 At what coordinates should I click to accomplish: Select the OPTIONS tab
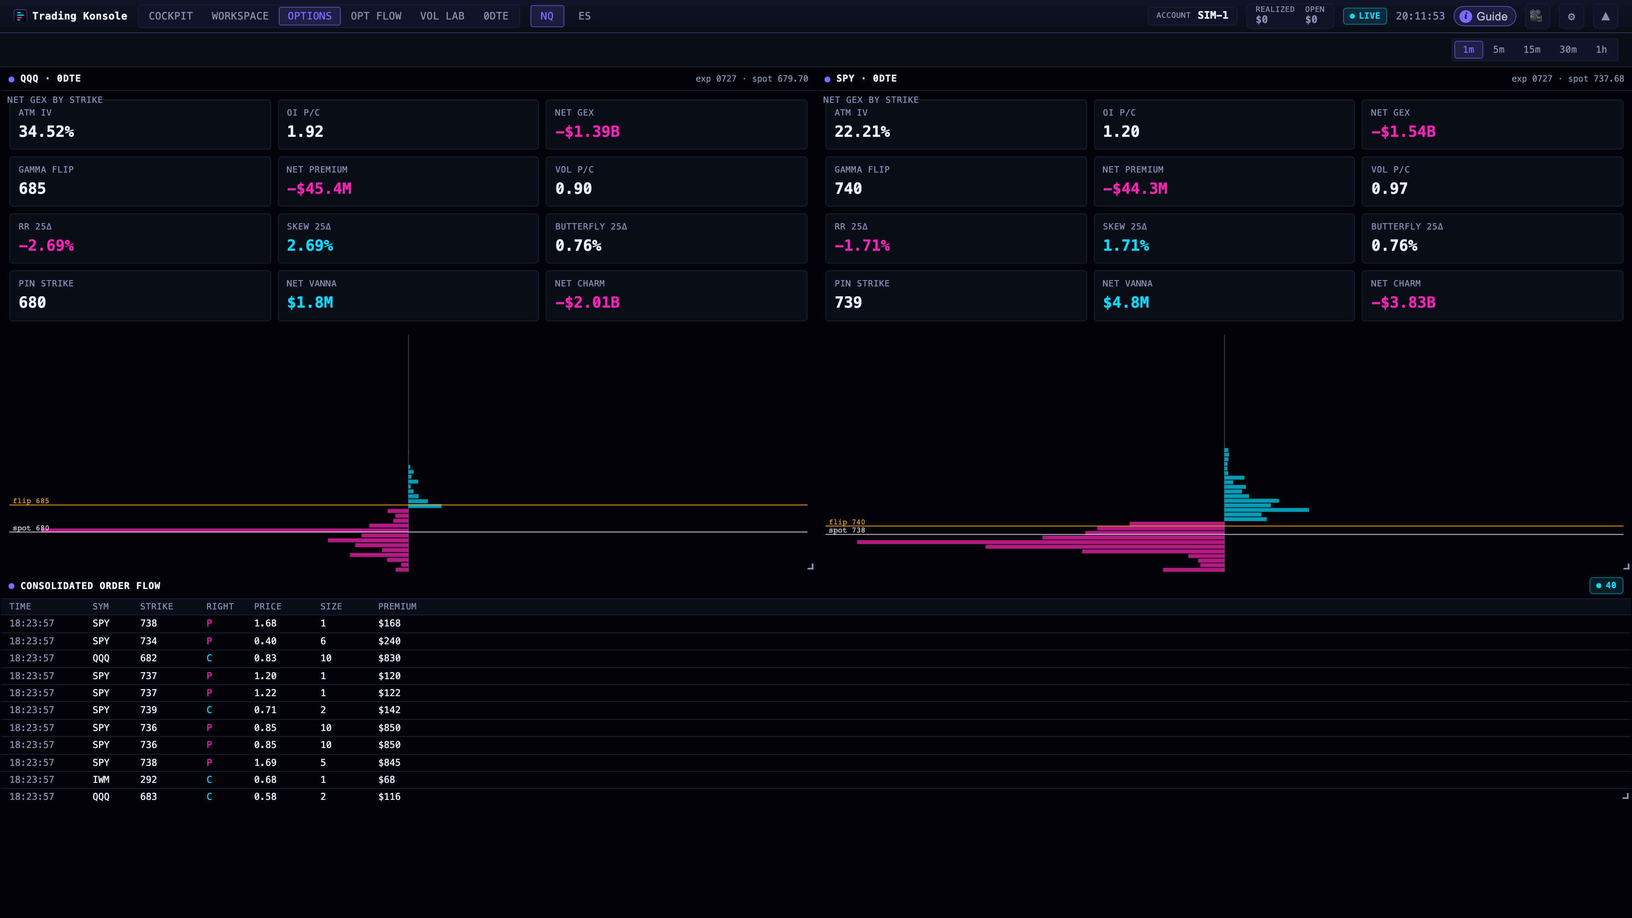[310, 16]
